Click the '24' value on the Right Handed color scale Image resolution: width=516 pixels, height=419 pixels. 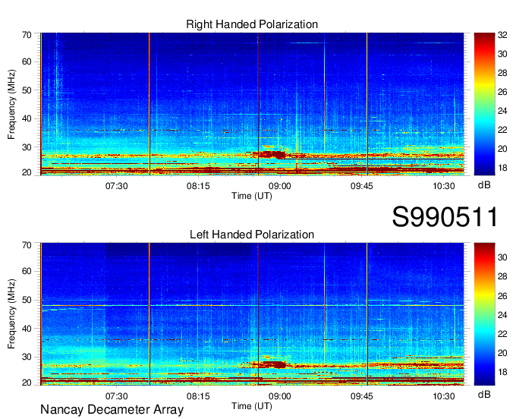click(502, 111)
